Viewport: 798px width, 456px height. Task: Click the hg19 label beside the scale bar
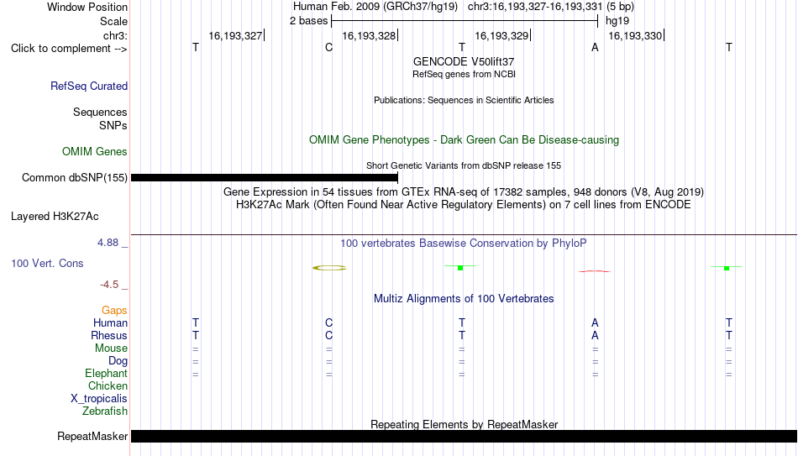pyautogui.click(x=617, y=21)
